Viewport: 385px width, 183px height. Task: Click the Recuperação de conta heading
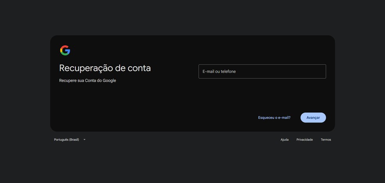coord(105,68)
